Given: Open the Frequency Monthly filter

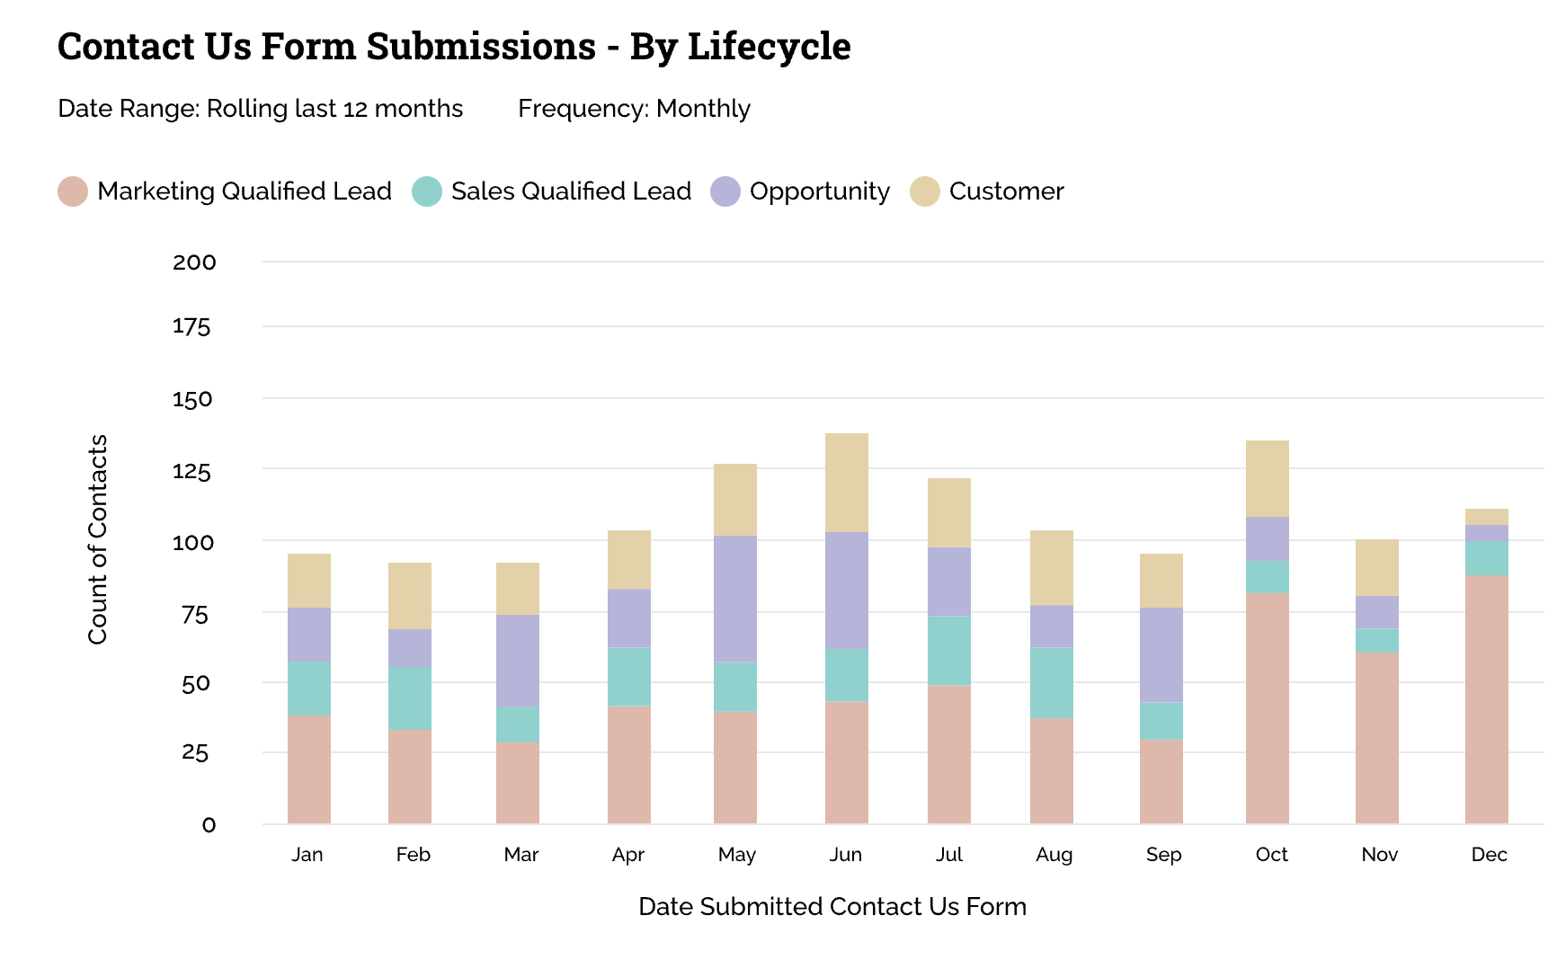Looking at the screenshot, I should tap(634, 109).
